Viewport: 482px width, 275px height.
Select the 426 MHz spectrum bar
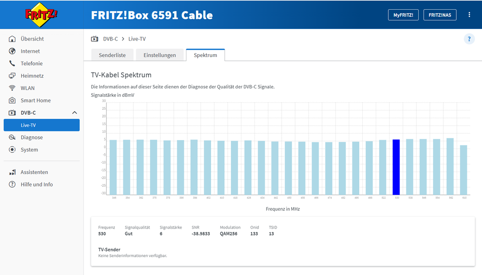[248, 168]
